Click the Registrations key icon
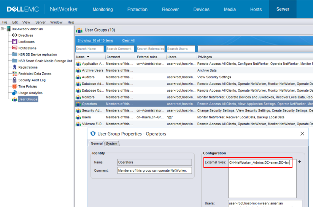This screenshot has height=207, width=313. click(15, 67)
